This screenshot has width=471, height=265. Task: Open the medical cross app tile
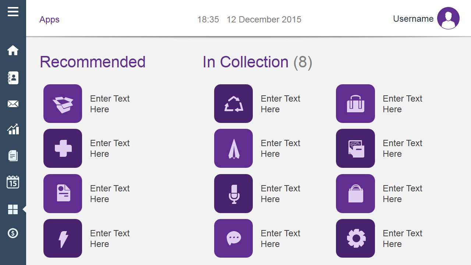click(x=63, y=148)
